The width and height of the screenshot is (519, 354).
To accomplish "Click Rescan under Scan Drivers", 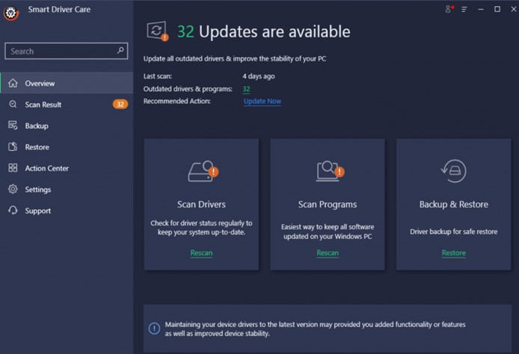I will 201,253.
